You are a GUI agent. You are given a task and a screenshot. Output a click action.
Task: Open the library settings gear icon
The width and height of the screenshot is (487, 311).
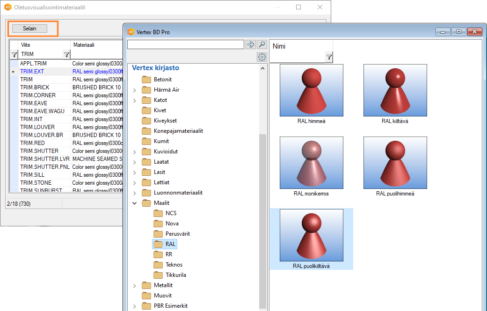(262, 57)
